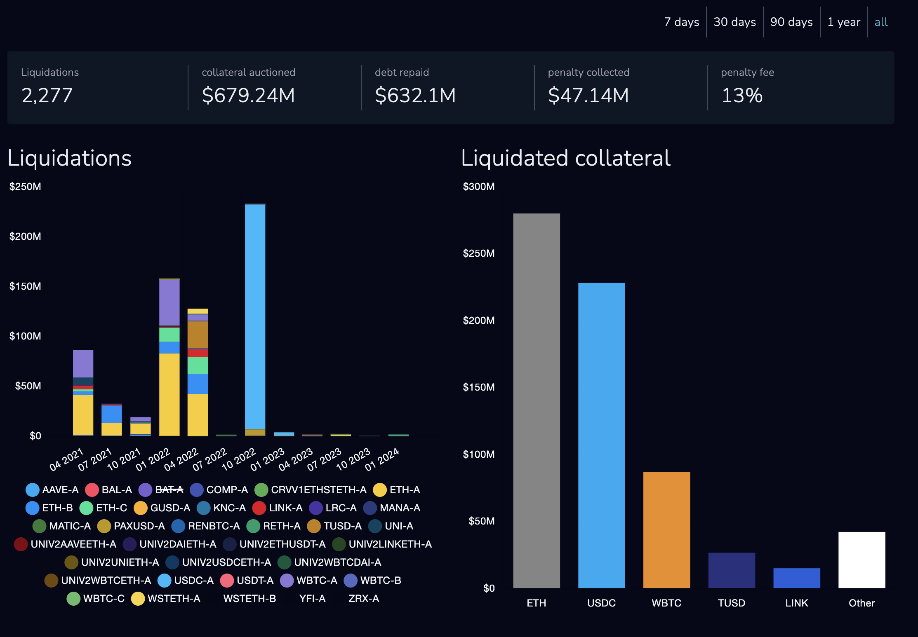Toggle the ETH-B series label
This screenshot has width=918, height=637.
coord(57,508)
